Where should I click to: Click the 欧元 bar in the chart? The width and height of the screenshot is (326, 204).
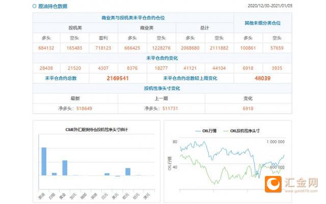[x=128, y=172]
